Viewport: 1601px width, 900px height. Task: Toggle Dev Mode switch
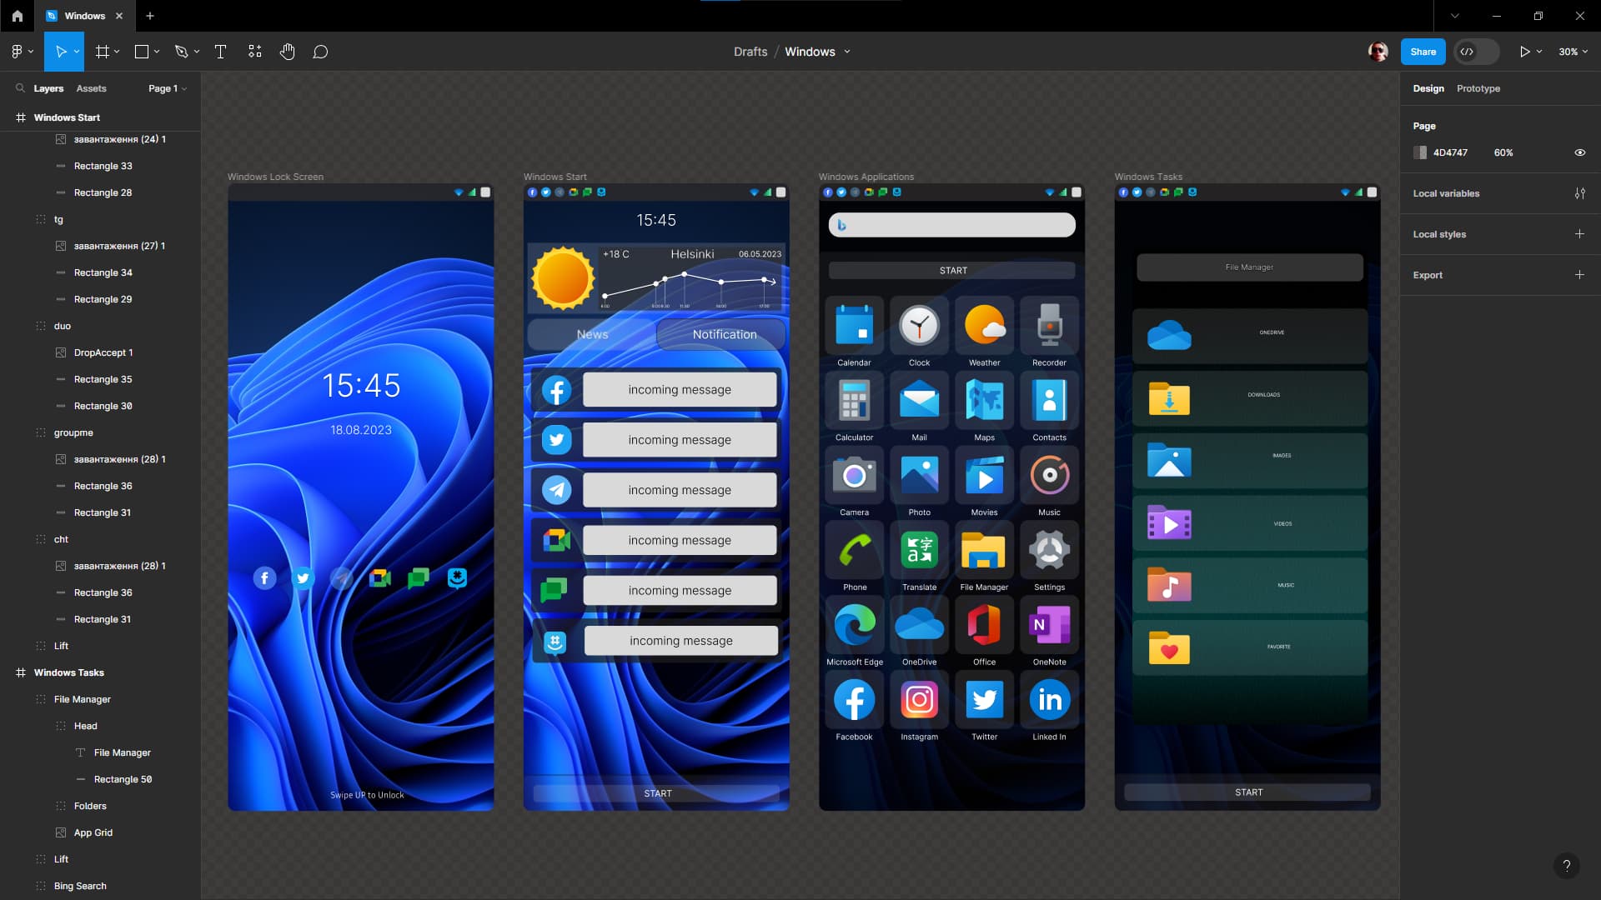(1476, 52)
